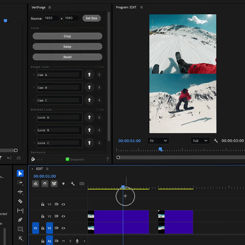This screenshot has height=245, width=245.
Task: Click the Reset button
Action: pos(67,57)
